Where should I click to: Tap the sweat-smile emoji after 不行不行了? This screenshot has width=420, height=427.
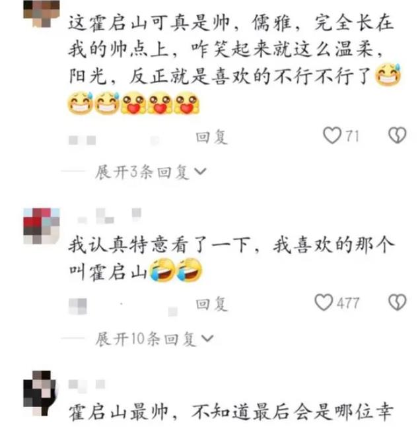pyautogui.click(x=388, y=75)
